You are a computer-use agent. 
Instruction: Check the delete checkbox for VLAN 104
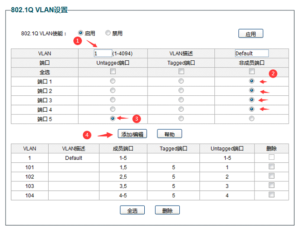click(272, 195)
